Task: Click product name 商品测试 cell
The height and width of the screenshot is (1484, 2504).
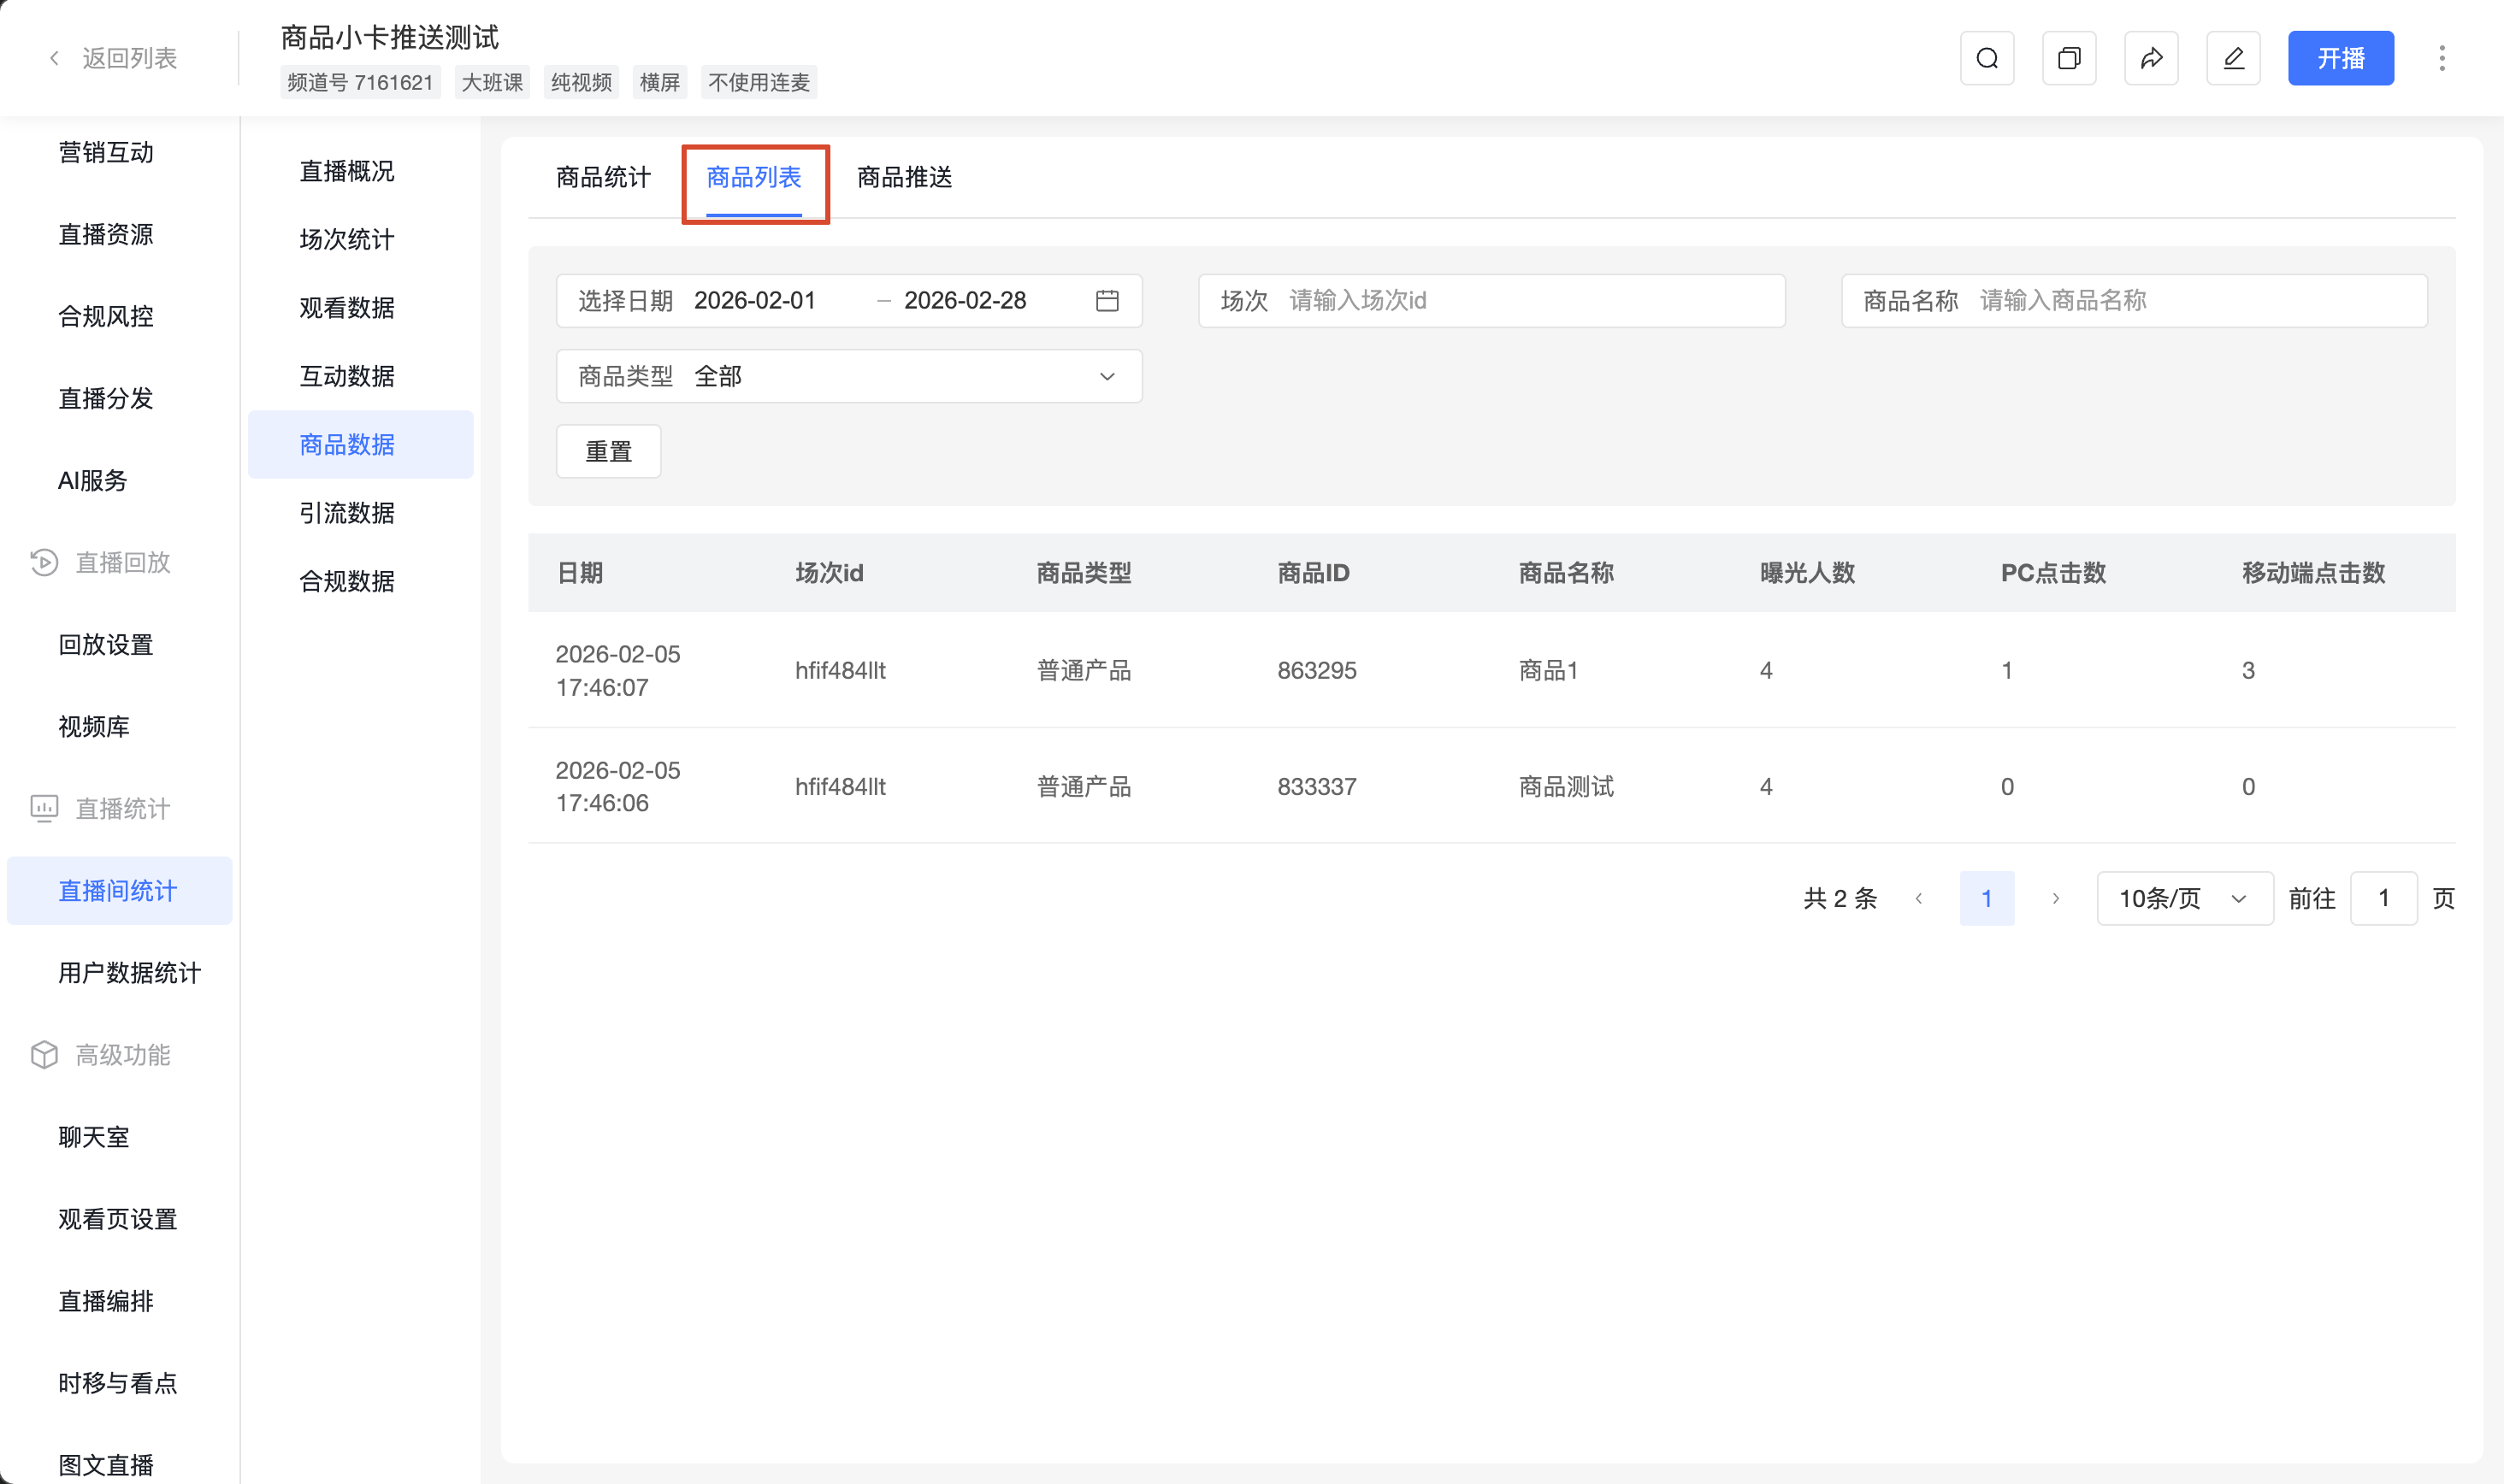Action: 1566,786
